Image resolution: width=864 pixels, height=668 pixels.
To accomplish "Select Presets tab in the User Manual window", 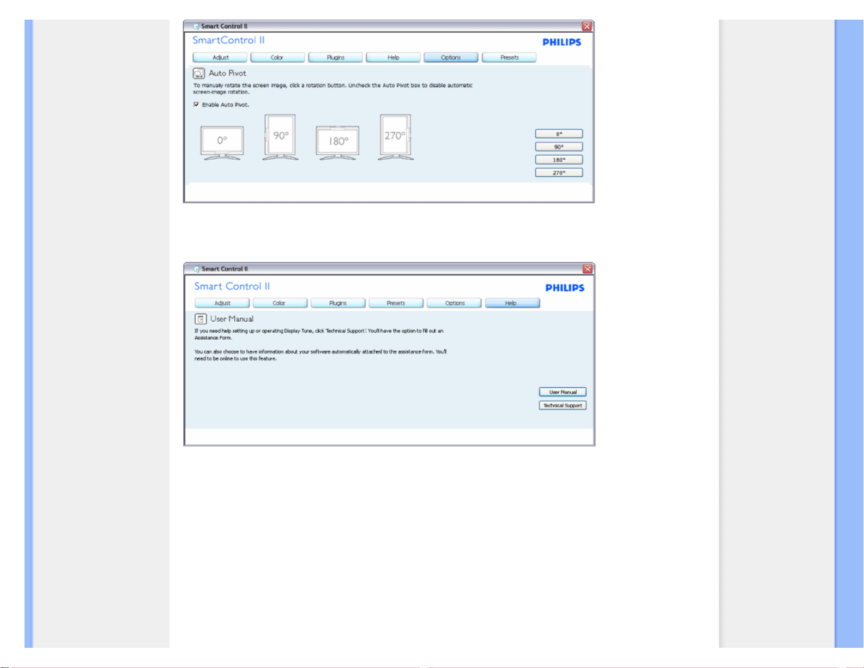I will 396,303.
